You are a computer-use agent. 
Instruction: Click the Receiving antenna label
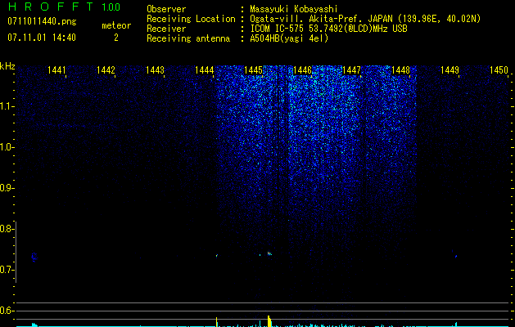(188, 38)
